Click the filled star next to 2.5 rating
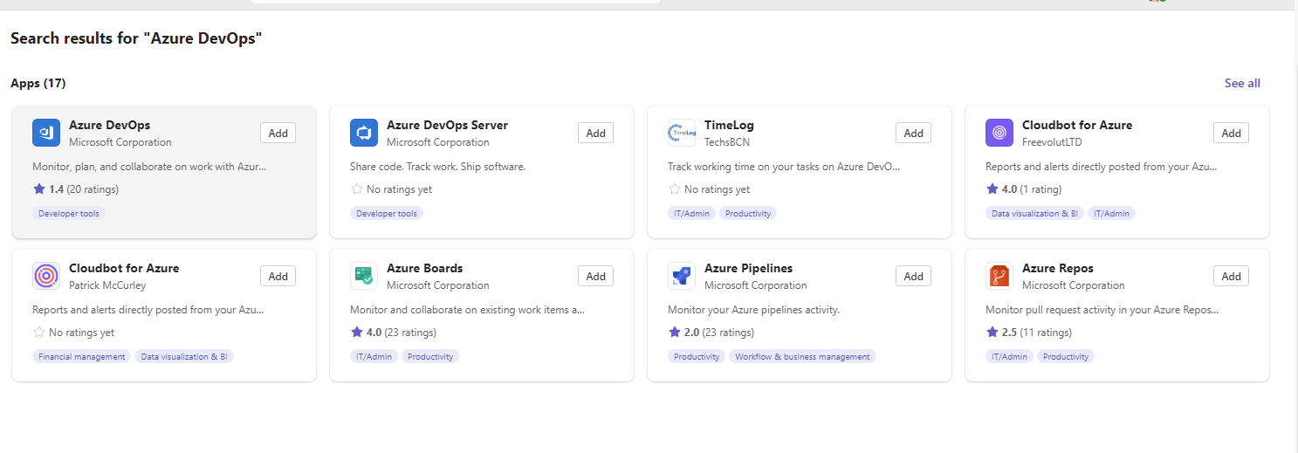The image size is (1298, 453). click(x=992, y=332)
